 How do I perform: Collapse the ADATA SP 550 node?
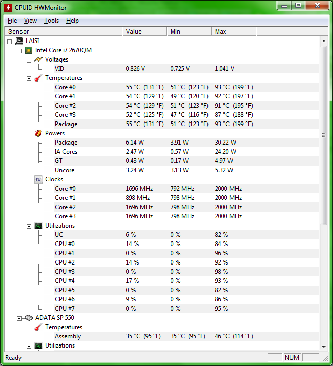19,318
